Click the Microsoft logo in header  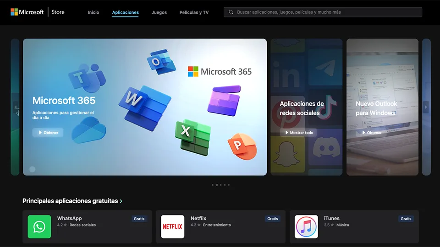(27, 12)
